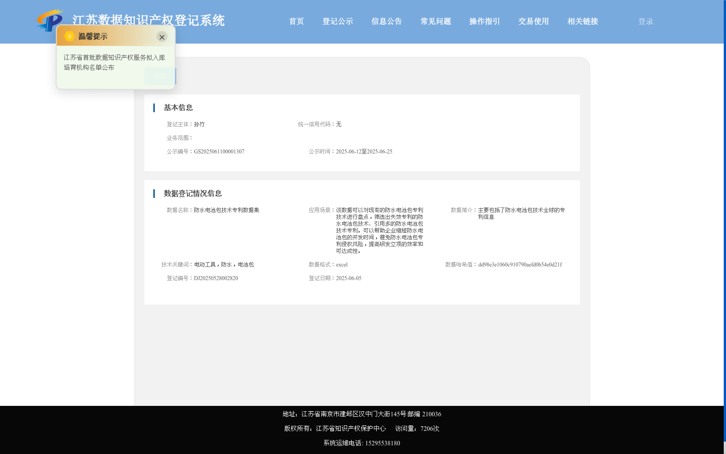726x454 pixels.
Task: Click the 应用场景 description paragraph
Action: [380, 231]
